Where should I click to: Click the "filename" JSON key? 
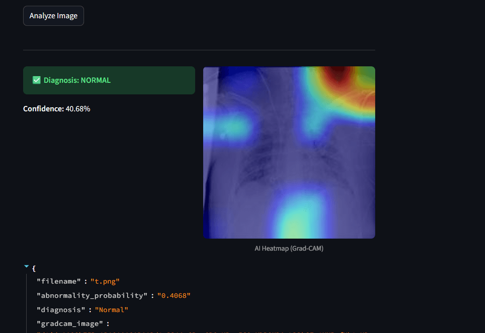point(59,281)
